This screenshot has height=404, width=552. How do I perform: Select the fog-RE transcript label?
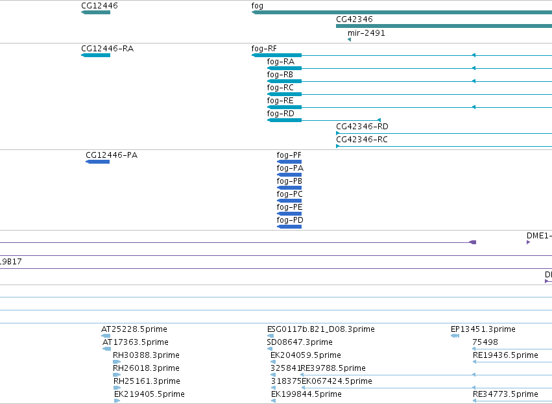[x=280, y=101]
